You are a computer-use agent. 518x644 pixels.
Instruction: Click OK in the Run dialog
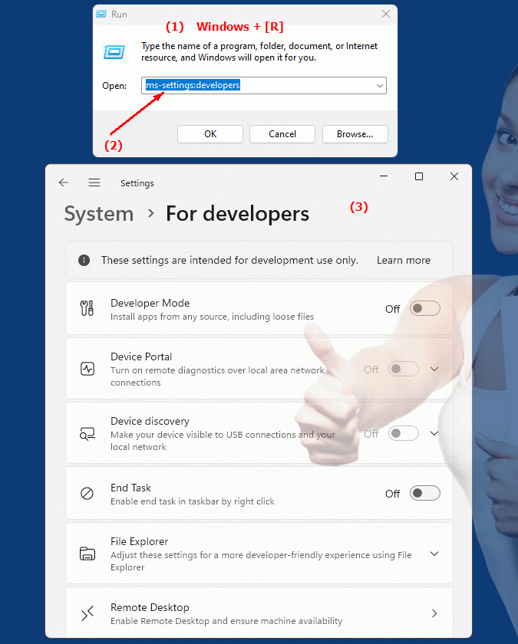tap(210, 134)
